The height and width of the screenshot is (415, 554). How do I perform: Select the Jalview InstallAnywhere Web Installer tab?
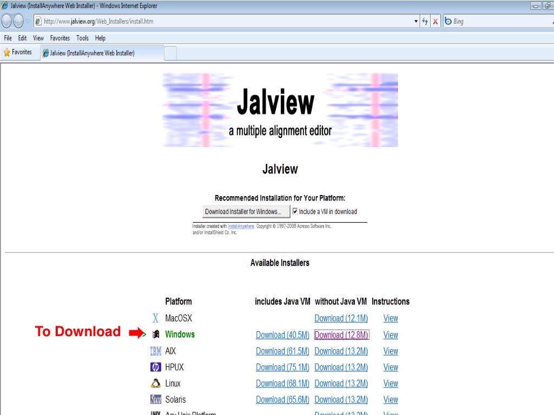click(x=102, y=53)
